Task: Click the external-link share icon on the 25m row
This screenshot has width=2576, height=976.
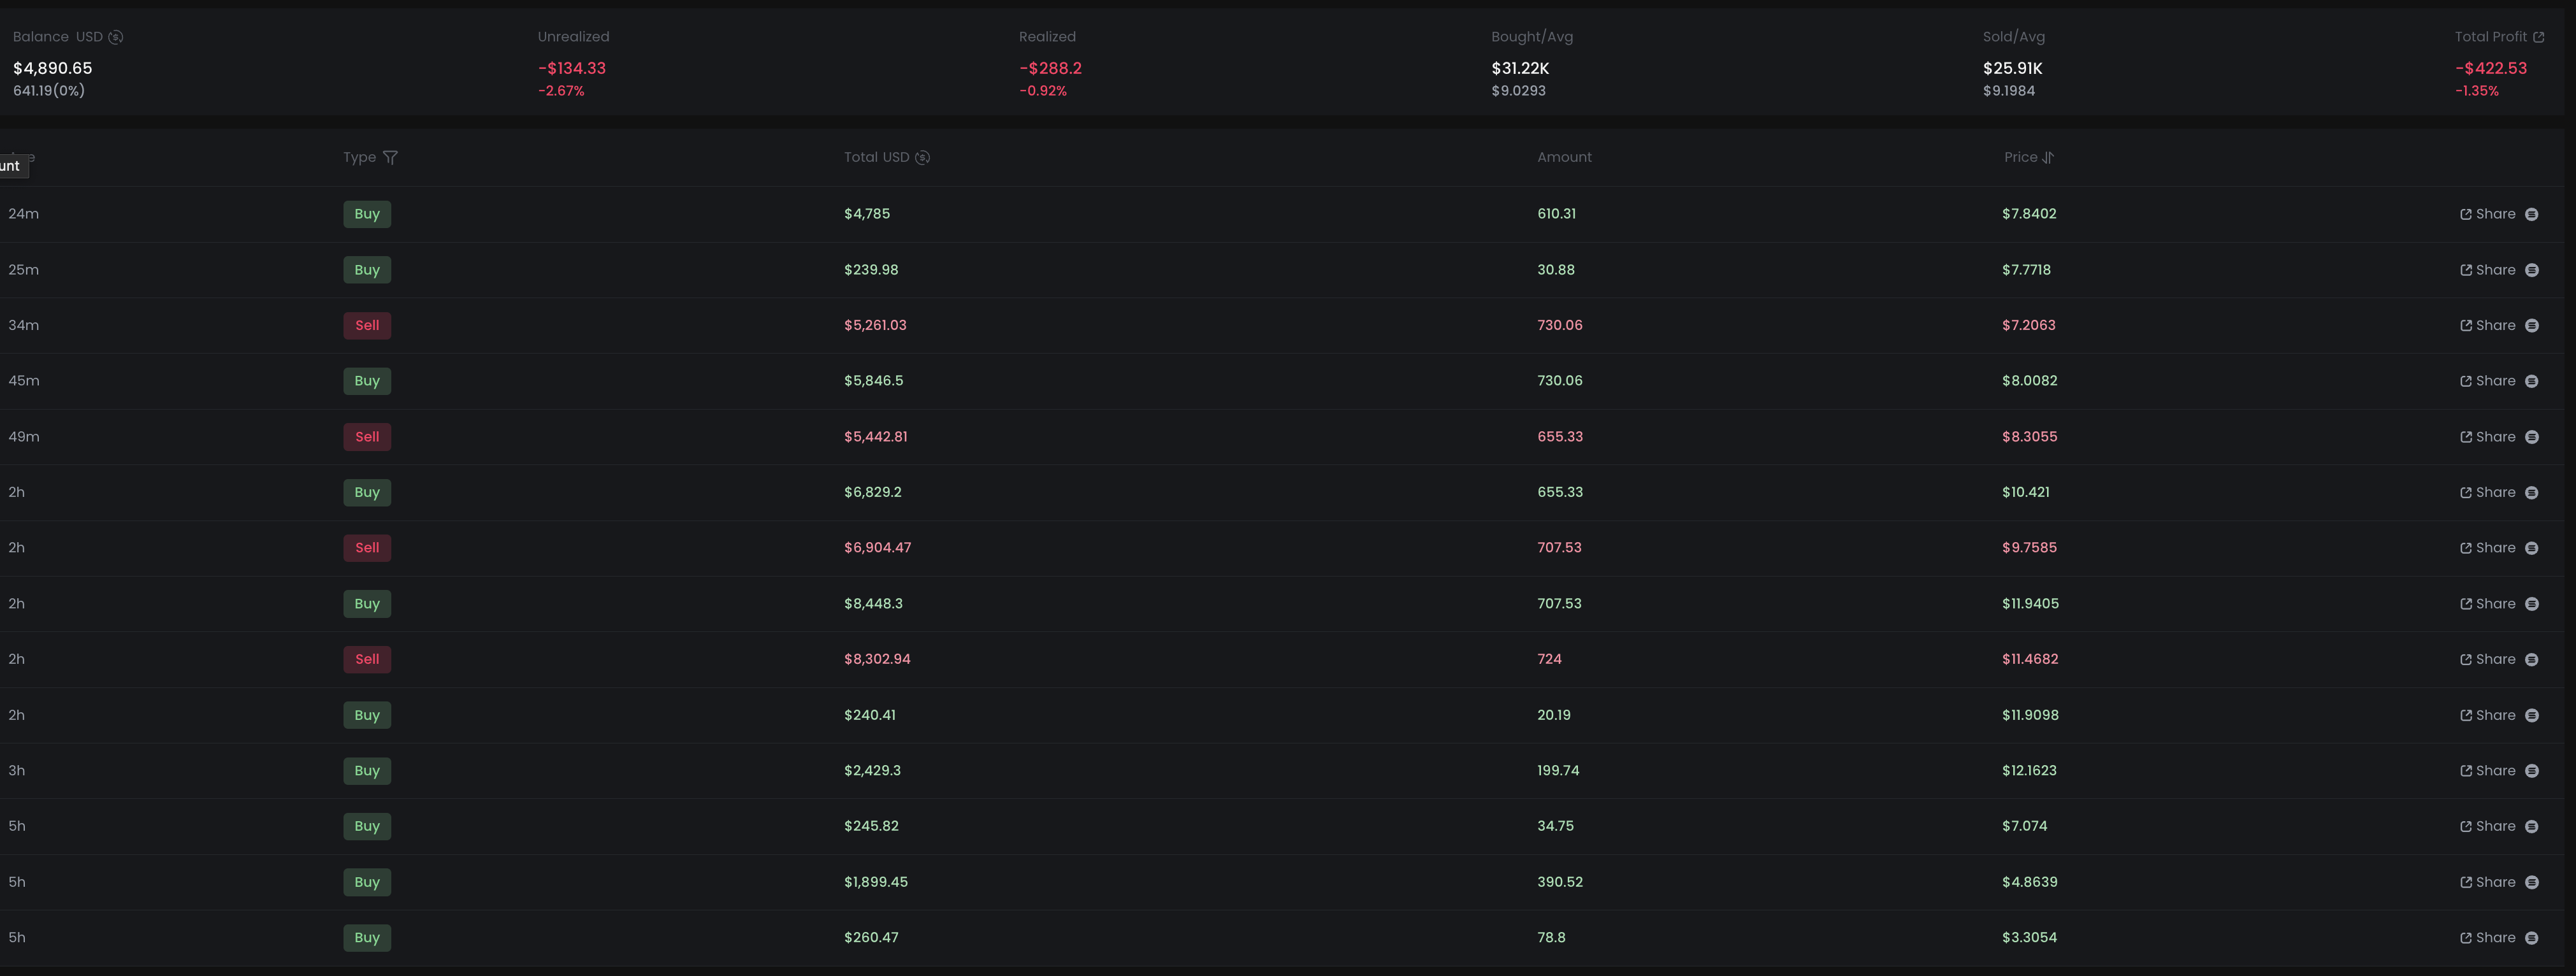Action: click(x=2465, y=269)
